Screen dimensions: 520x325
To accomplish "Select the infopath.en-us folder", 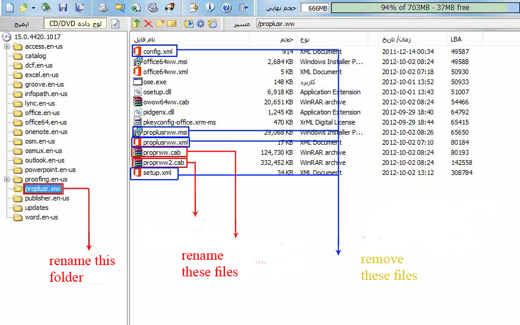I will pos(46,94).
